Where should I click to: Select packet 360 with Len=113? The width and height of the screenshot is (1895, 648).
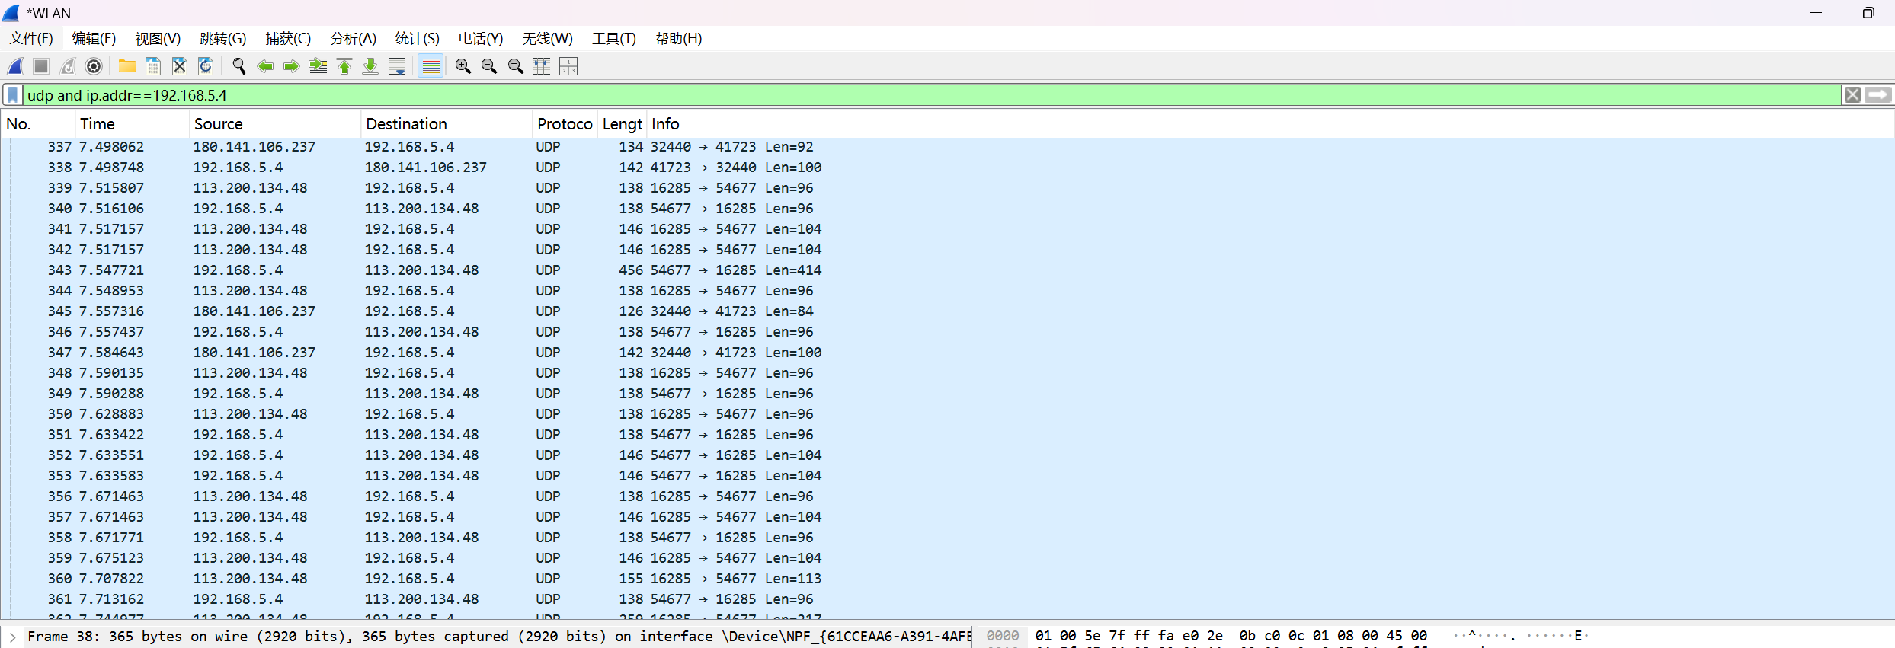[x=947, y=579]
